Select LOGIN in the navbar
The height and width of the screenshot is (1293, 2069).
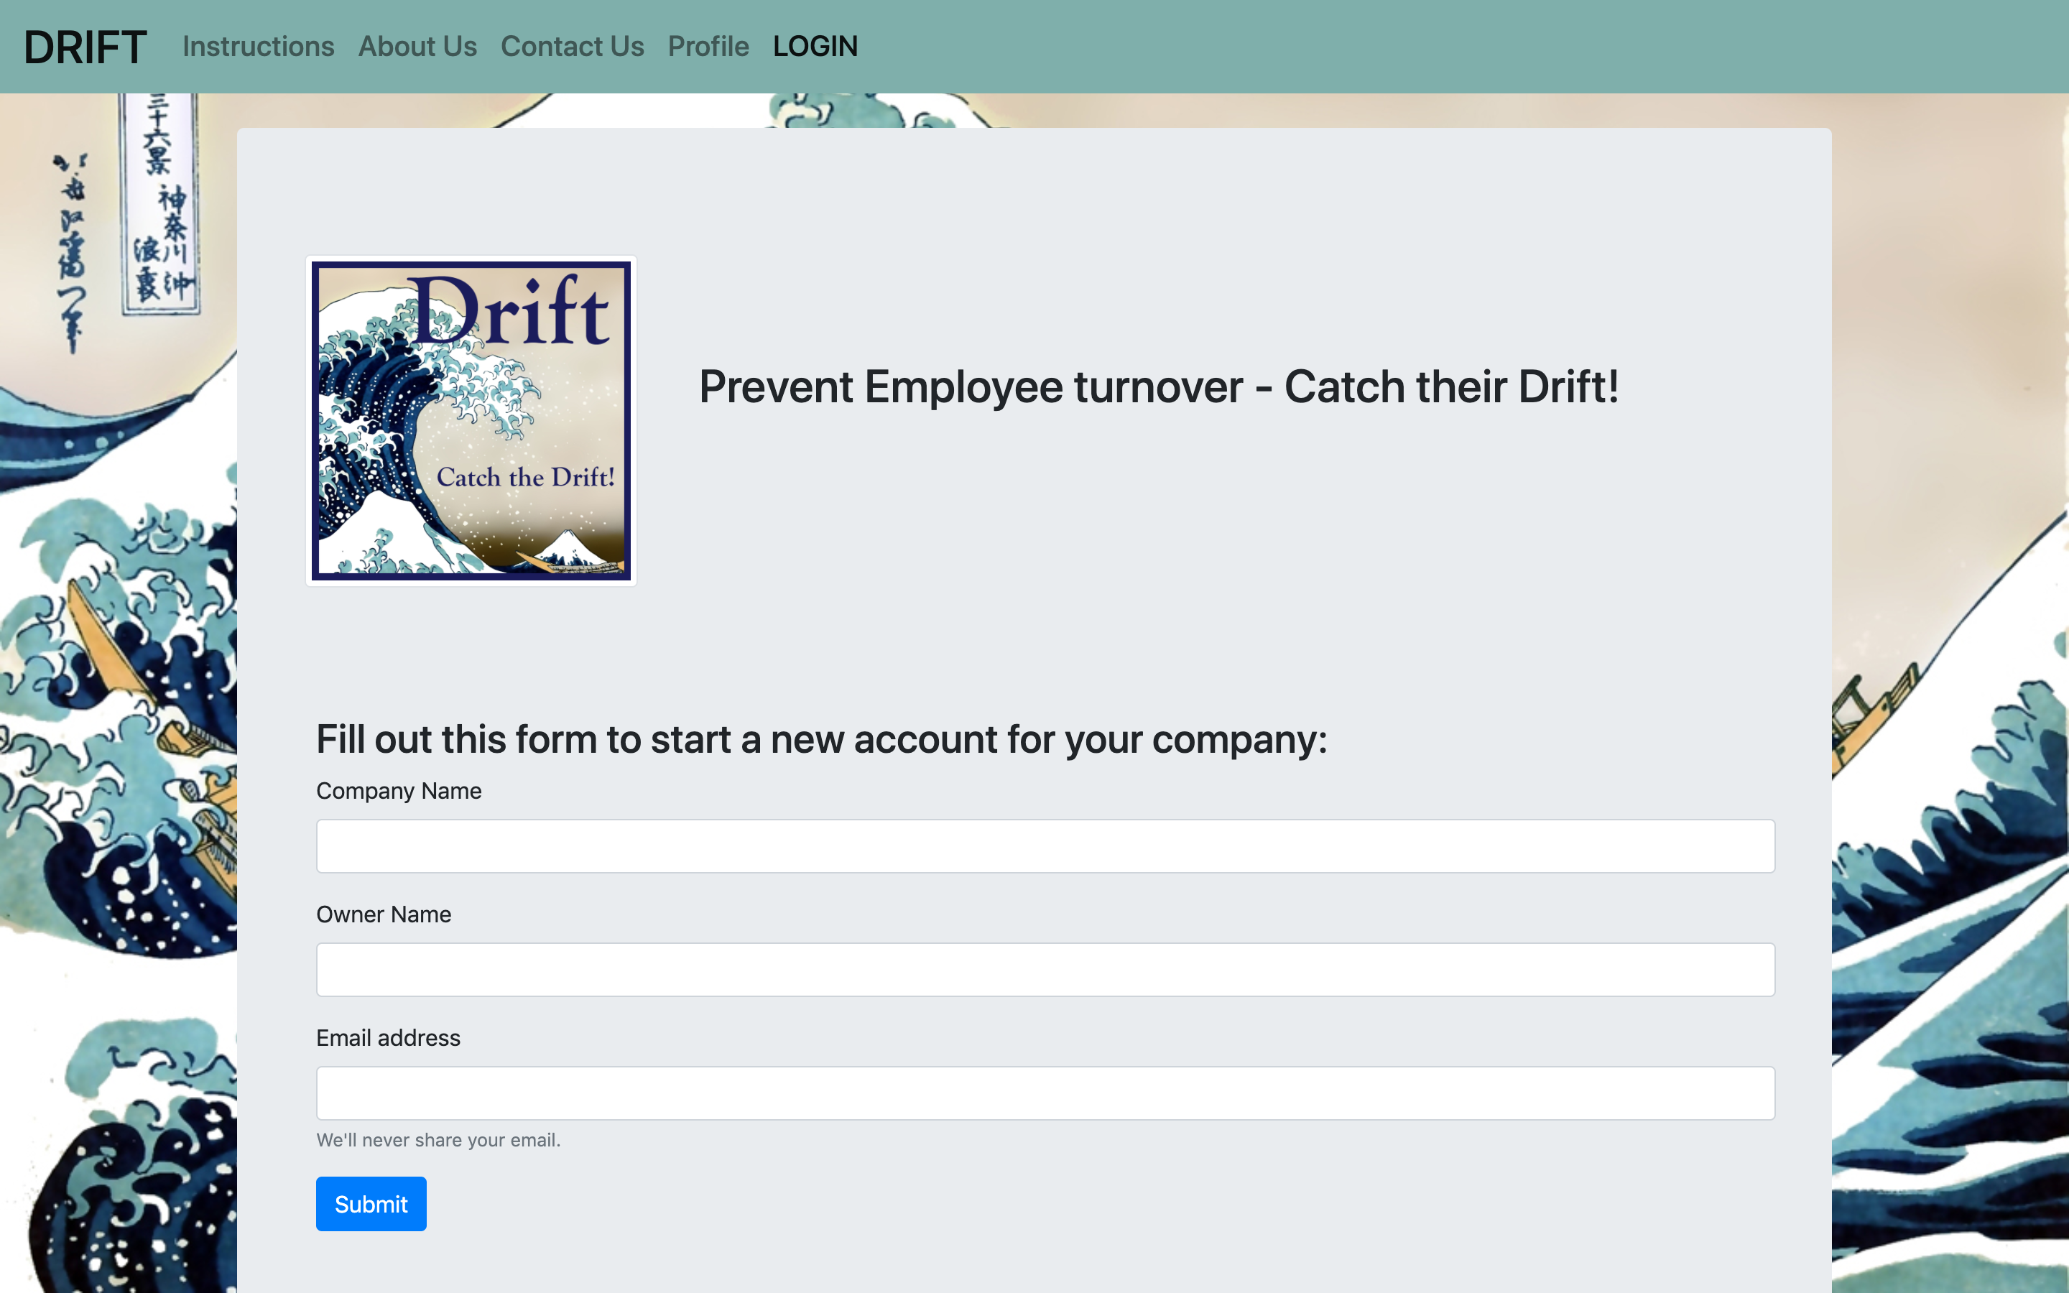click(x=815, y=46)
